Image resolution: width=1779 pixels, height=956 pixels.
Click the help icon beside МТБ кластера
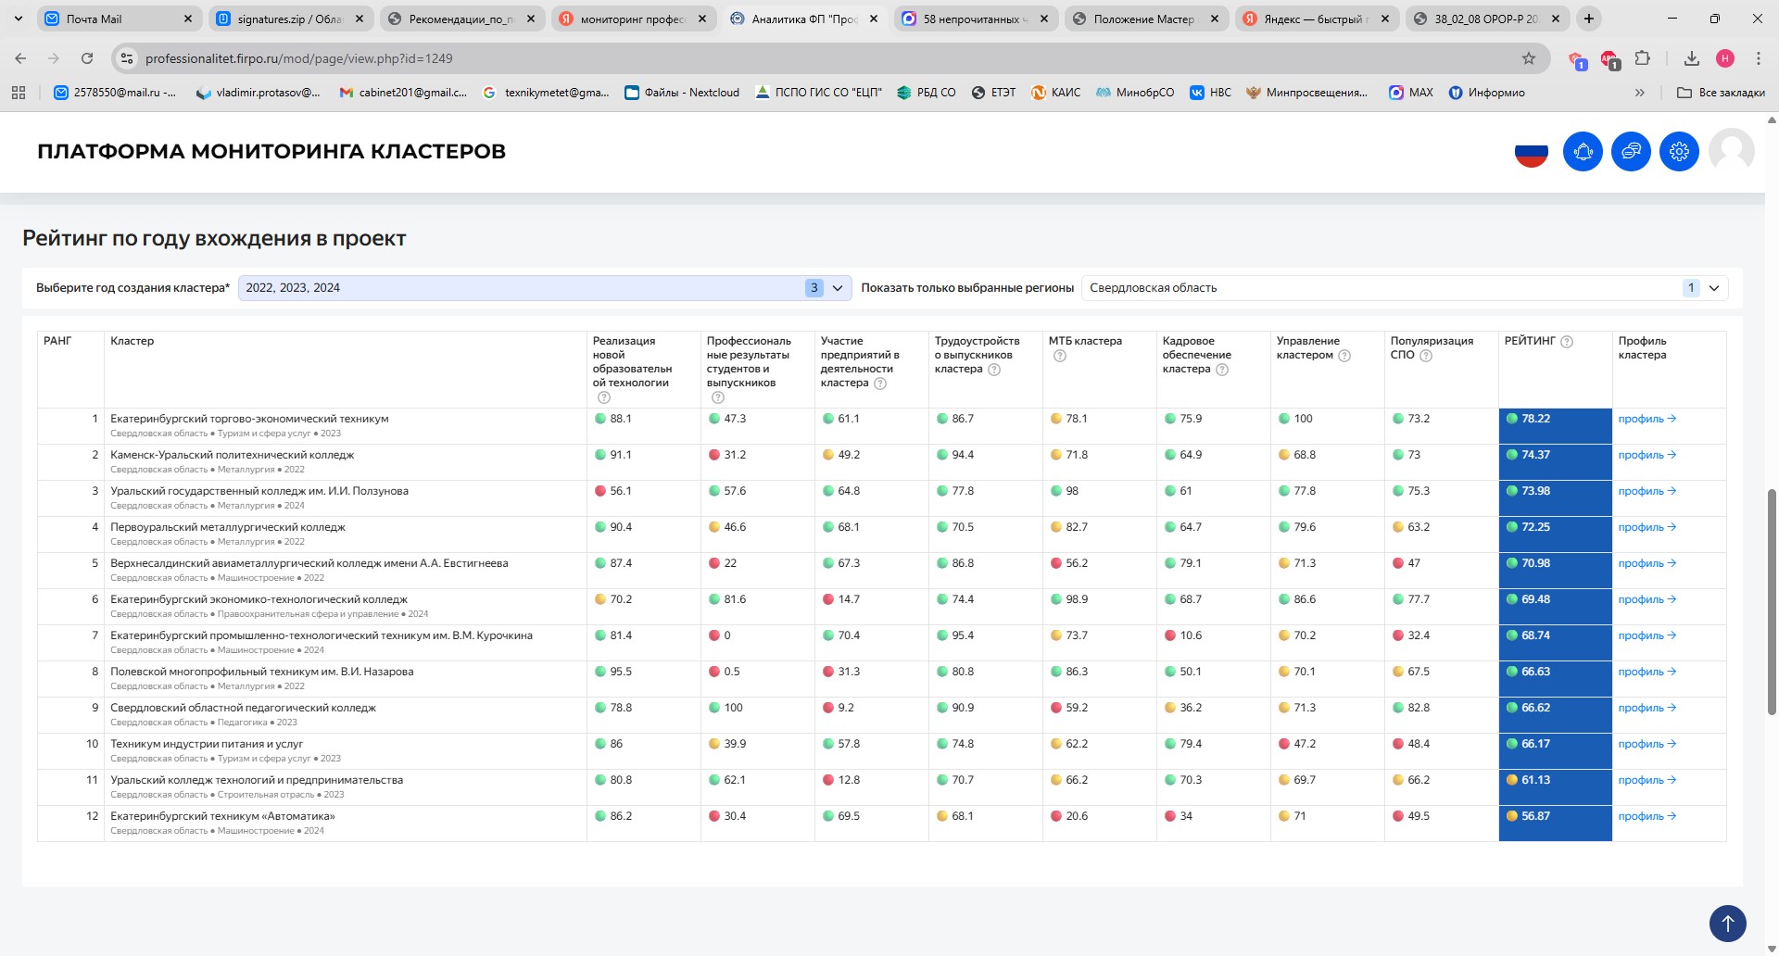[1060, 356]
